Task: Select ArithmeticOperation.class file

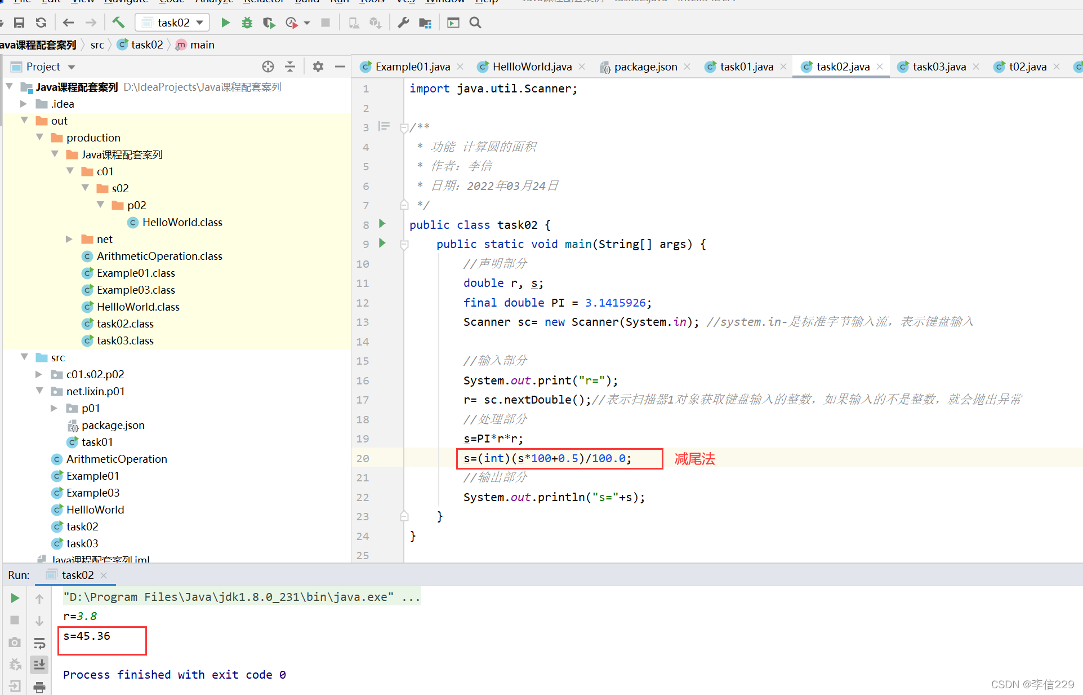Action: [x=159, y=256]
